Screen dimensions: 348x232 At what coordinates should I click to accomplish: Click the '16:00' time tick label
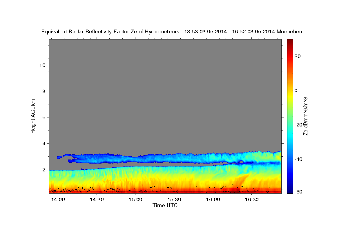tap(213, 200)
